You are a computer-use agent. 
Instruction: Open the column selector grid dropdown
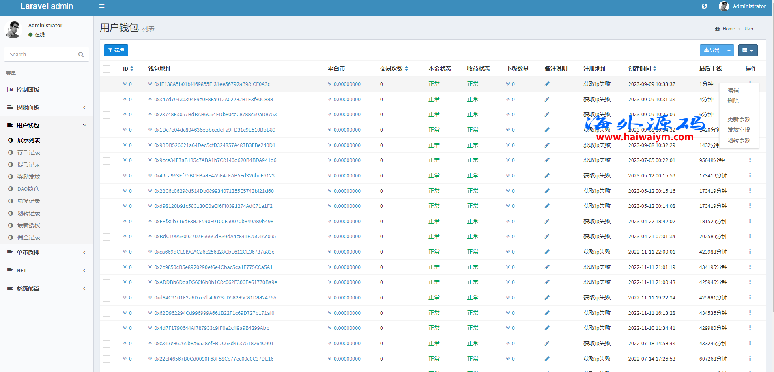tap(748, 50)
